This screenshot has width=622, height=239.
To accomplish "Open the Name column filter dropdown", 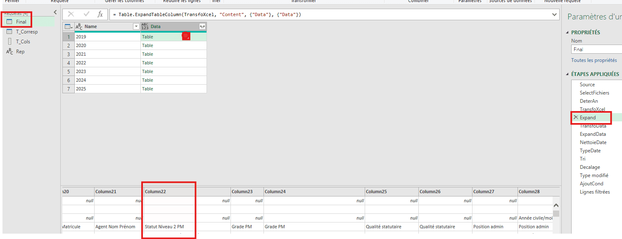I will tap(136, 26).
